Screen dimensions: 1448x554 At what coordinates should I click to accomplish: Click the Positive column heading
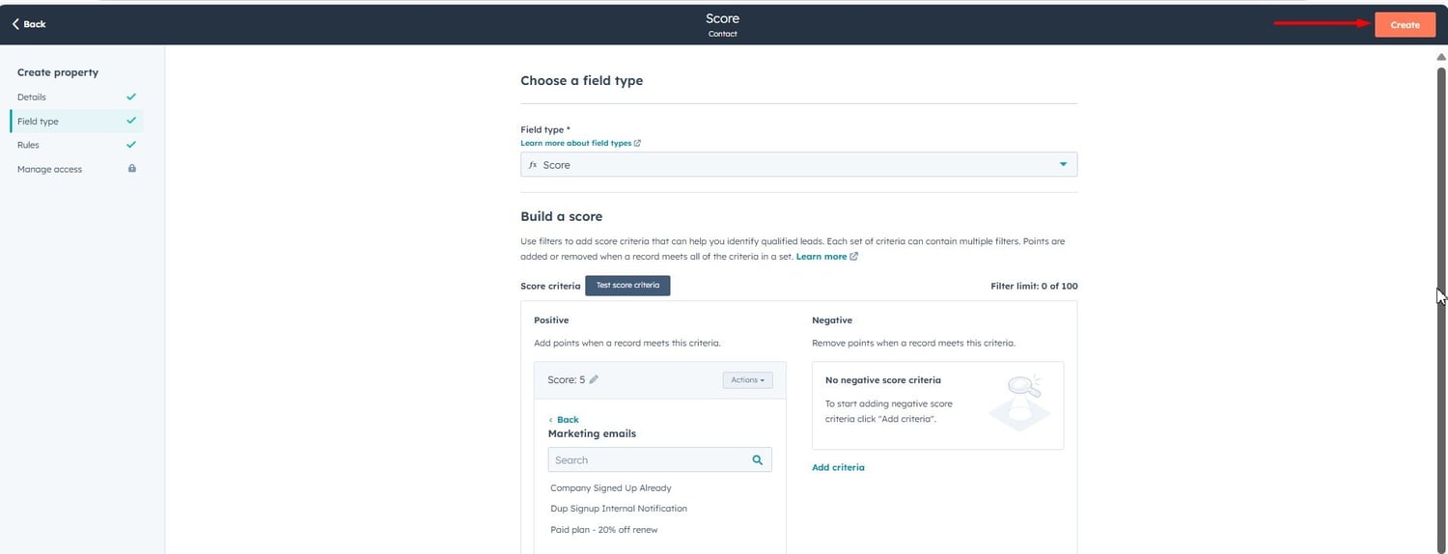tap(551, 320)
